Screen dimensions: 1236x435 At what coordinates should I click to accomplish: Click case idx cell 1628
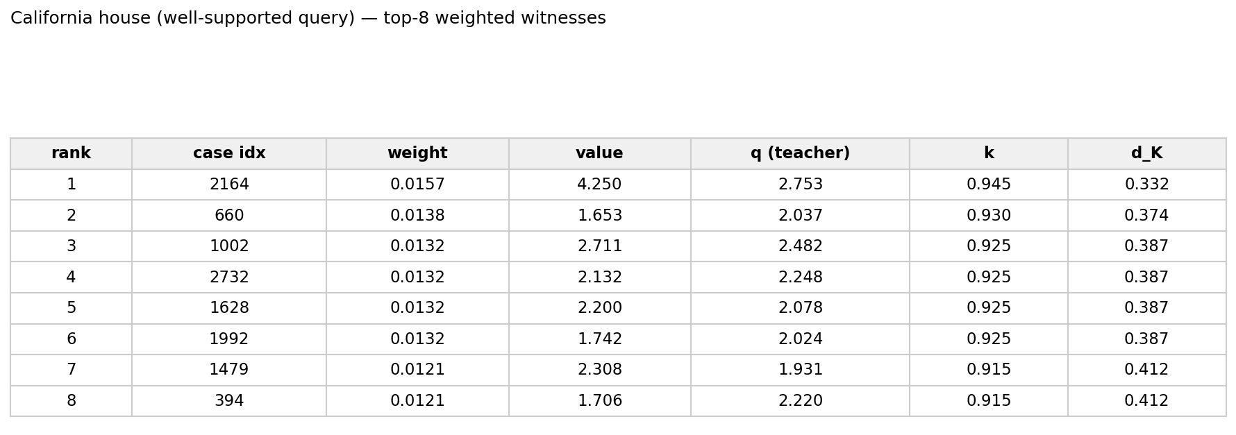(229, 308)
